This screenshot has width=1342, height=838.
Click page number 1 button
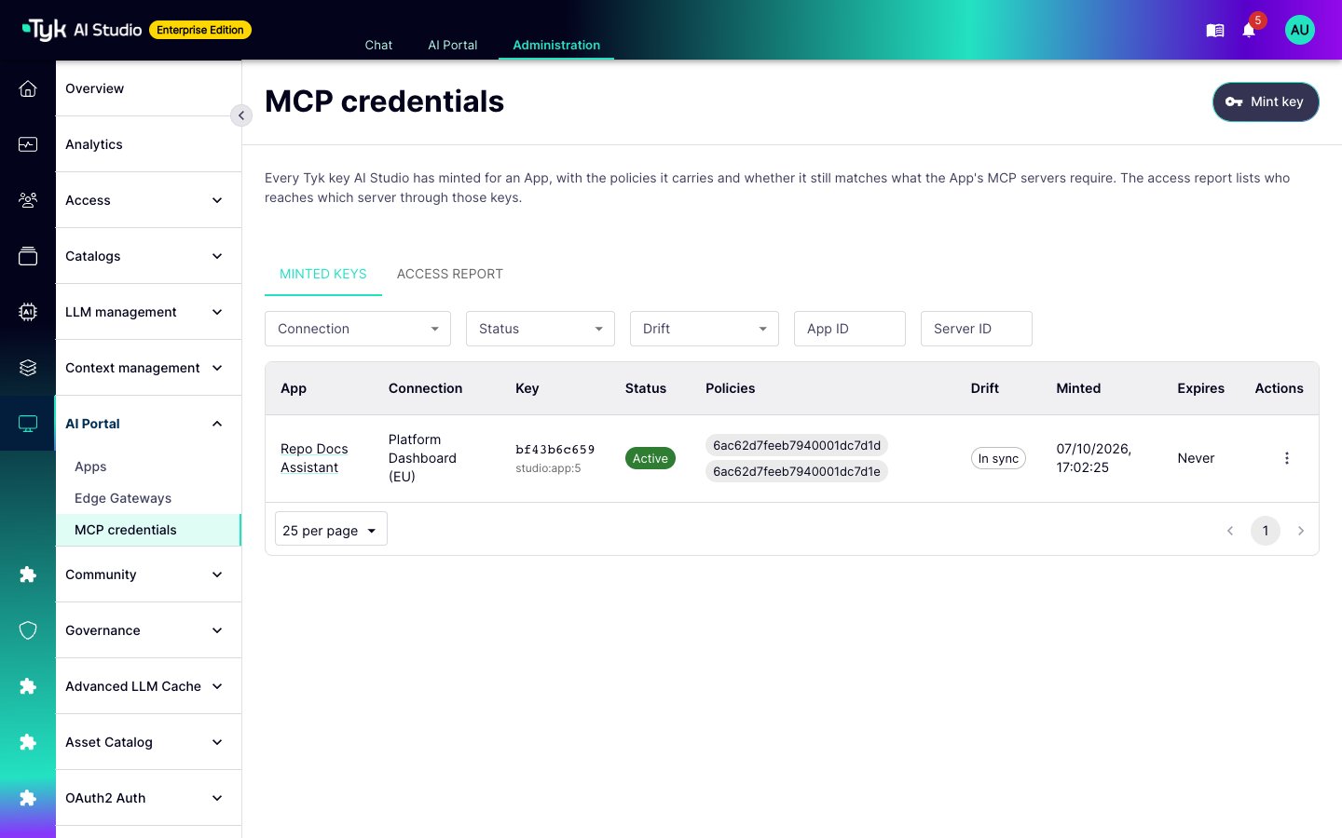tap(1266, 531)
